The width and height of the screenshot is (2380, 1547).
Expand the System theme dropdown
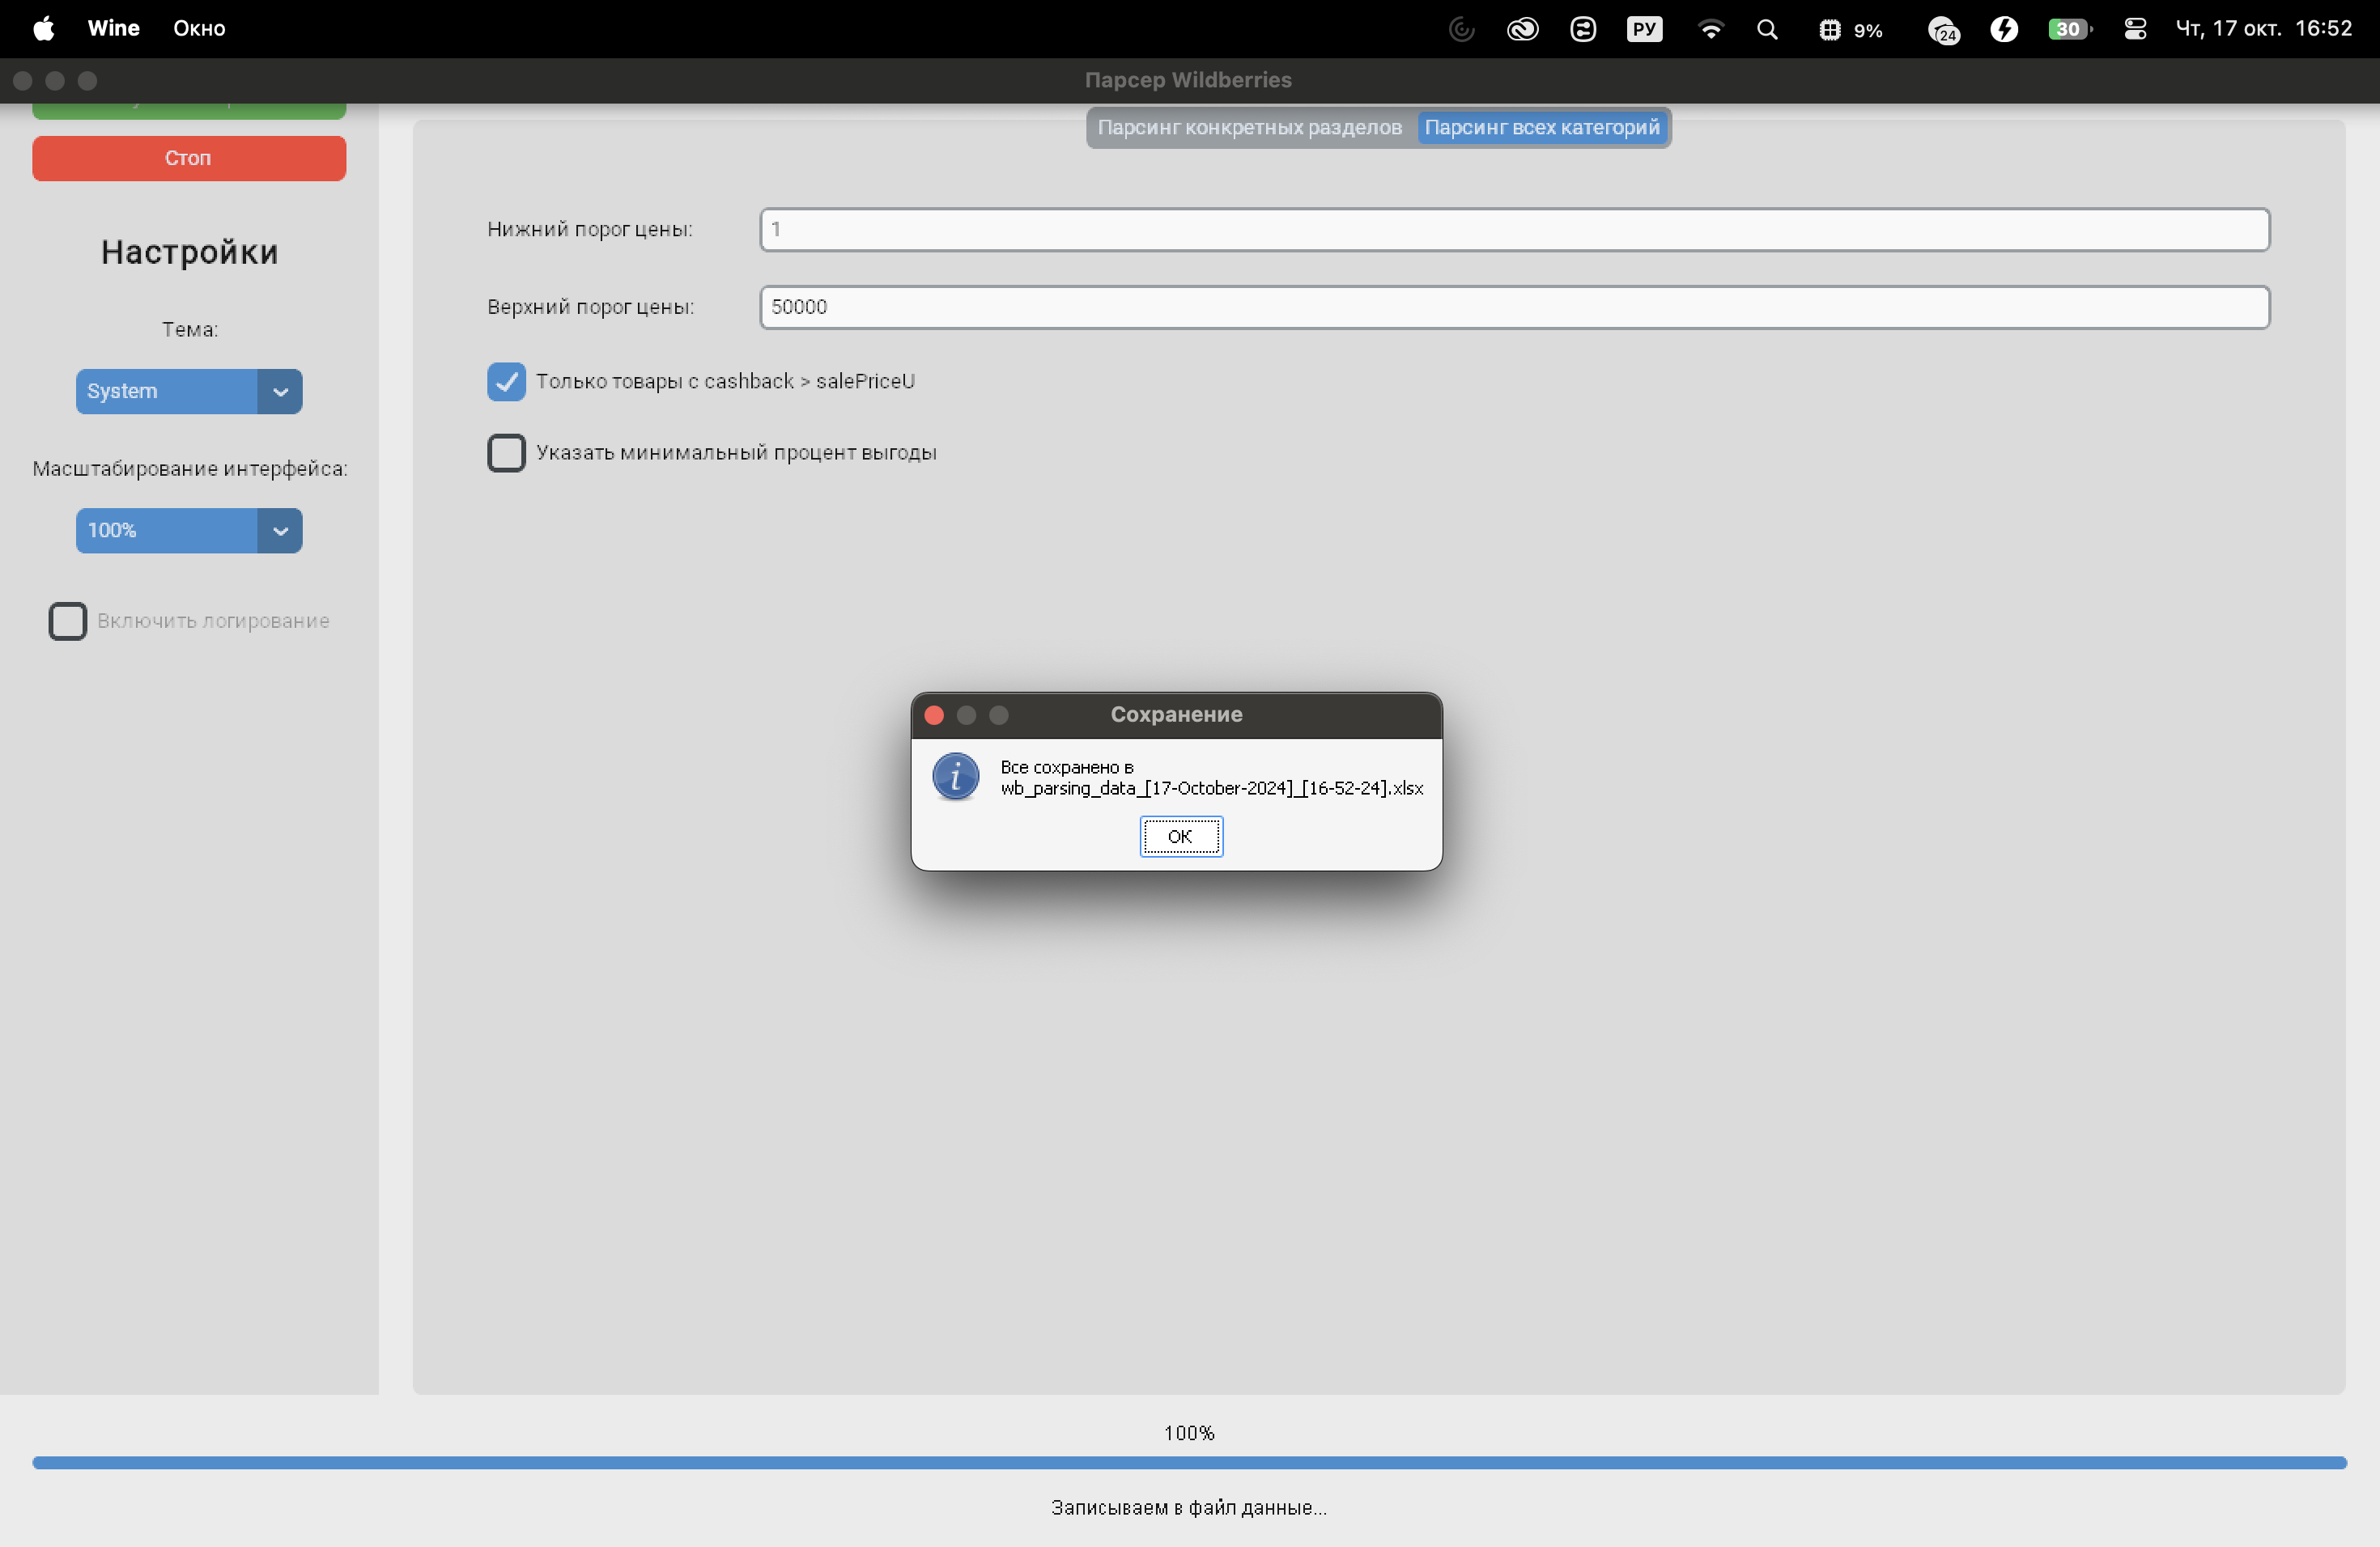click(x=189, y=391)
